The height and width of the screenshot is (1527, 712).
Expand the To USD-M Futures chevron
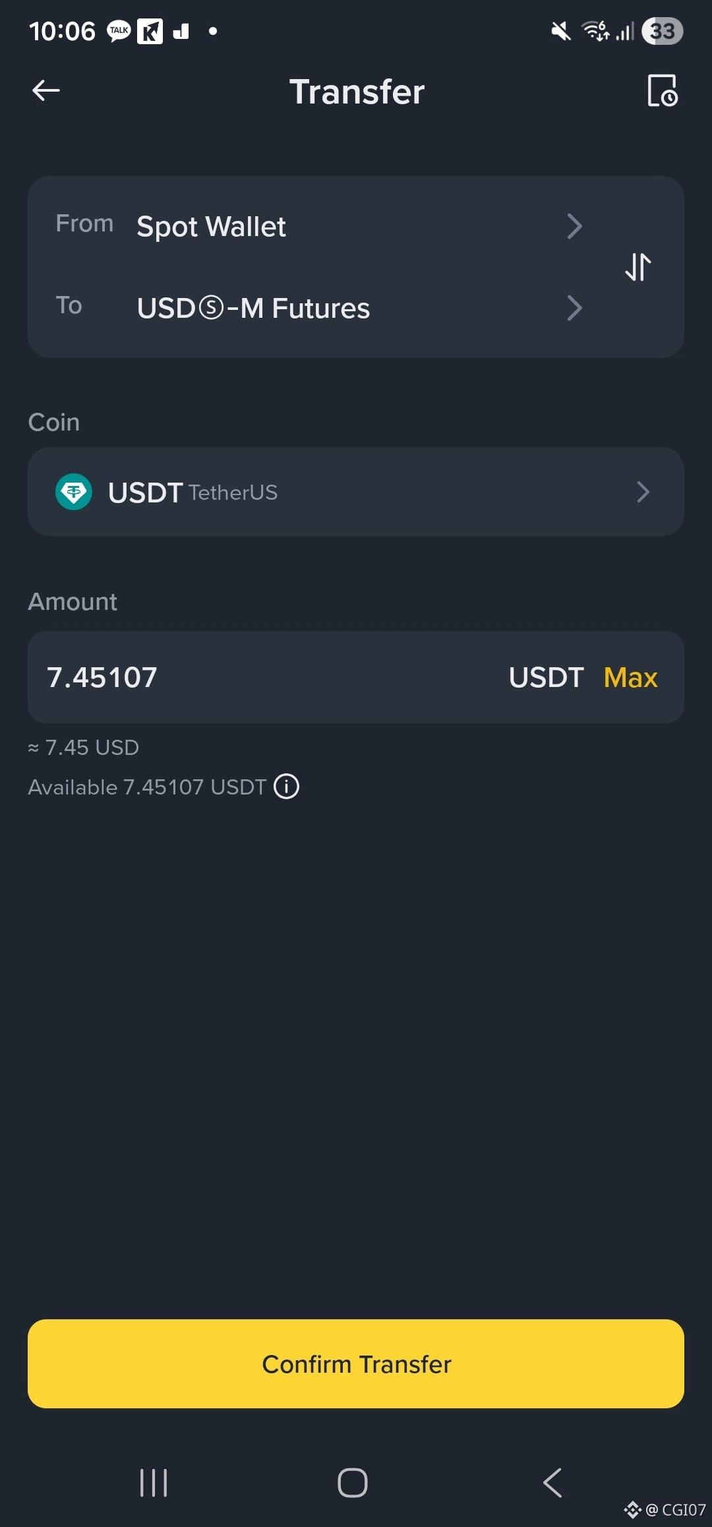[x=575, y=308]
